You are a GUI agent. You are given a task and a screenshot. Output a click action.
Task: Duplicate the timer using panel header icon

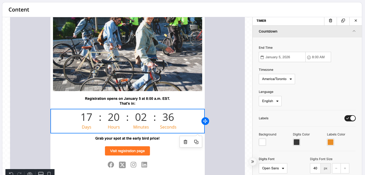click(x=343, y=21)
